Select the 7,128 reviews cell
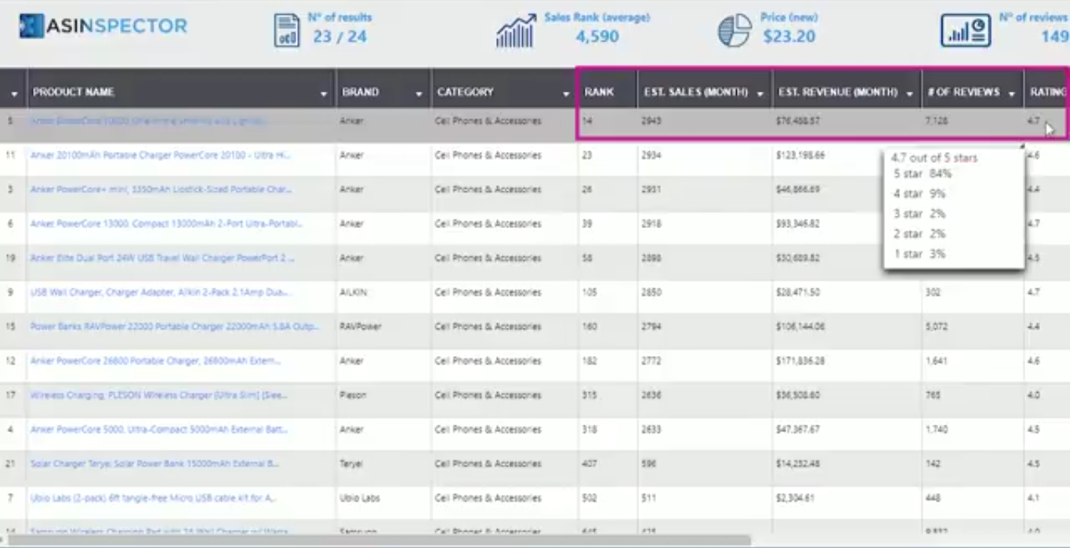The width and height of the screenshot is (1070, 548). [937, 121]
